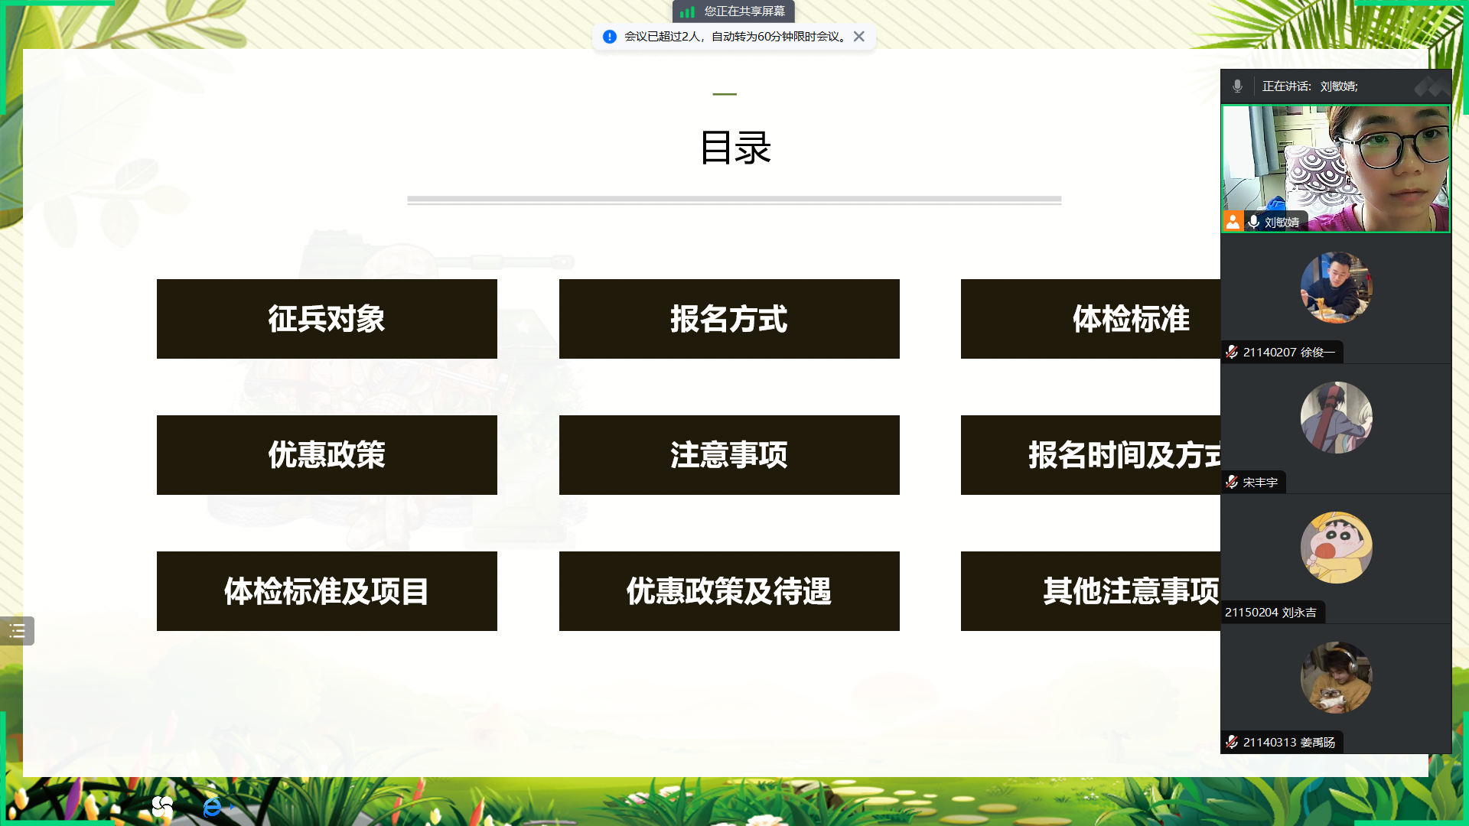Click the mic icon next to 刘敏婧's name
This screenshot has height=826, width=1469.
coord(1254,222)
